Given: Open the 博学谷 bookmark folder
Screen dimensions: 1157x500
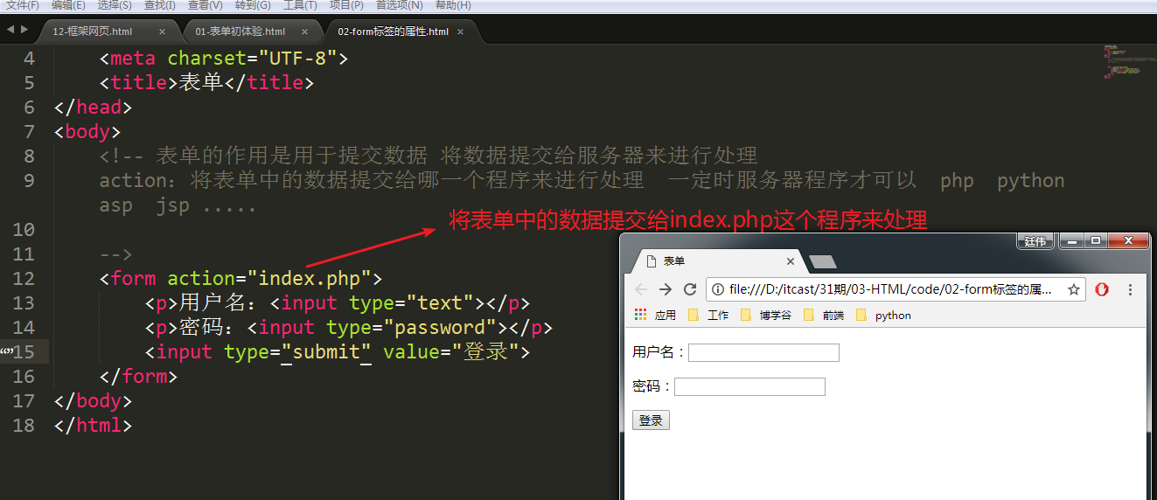Looking at the screenshot, I should pos(765,316).
